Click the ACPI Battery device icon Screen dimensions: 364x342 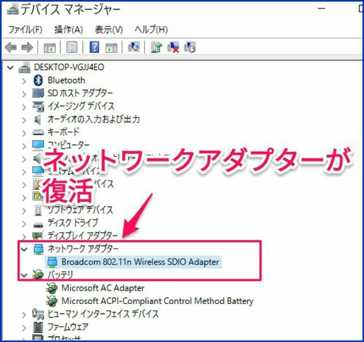tap(52, 301)
